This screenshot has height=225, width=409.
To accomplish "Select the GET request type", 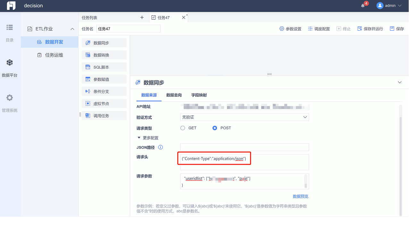I will pyautogui.click(x=183, y=128).
